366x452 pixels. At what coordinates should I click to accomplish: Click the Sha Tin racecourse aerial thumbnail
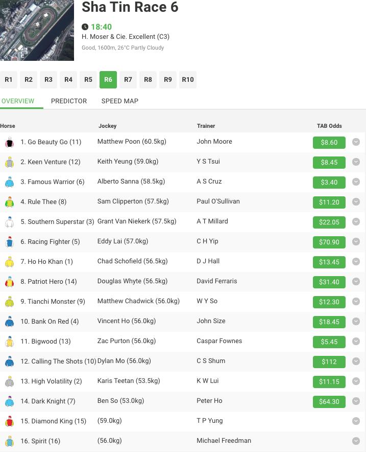point(37,30)
